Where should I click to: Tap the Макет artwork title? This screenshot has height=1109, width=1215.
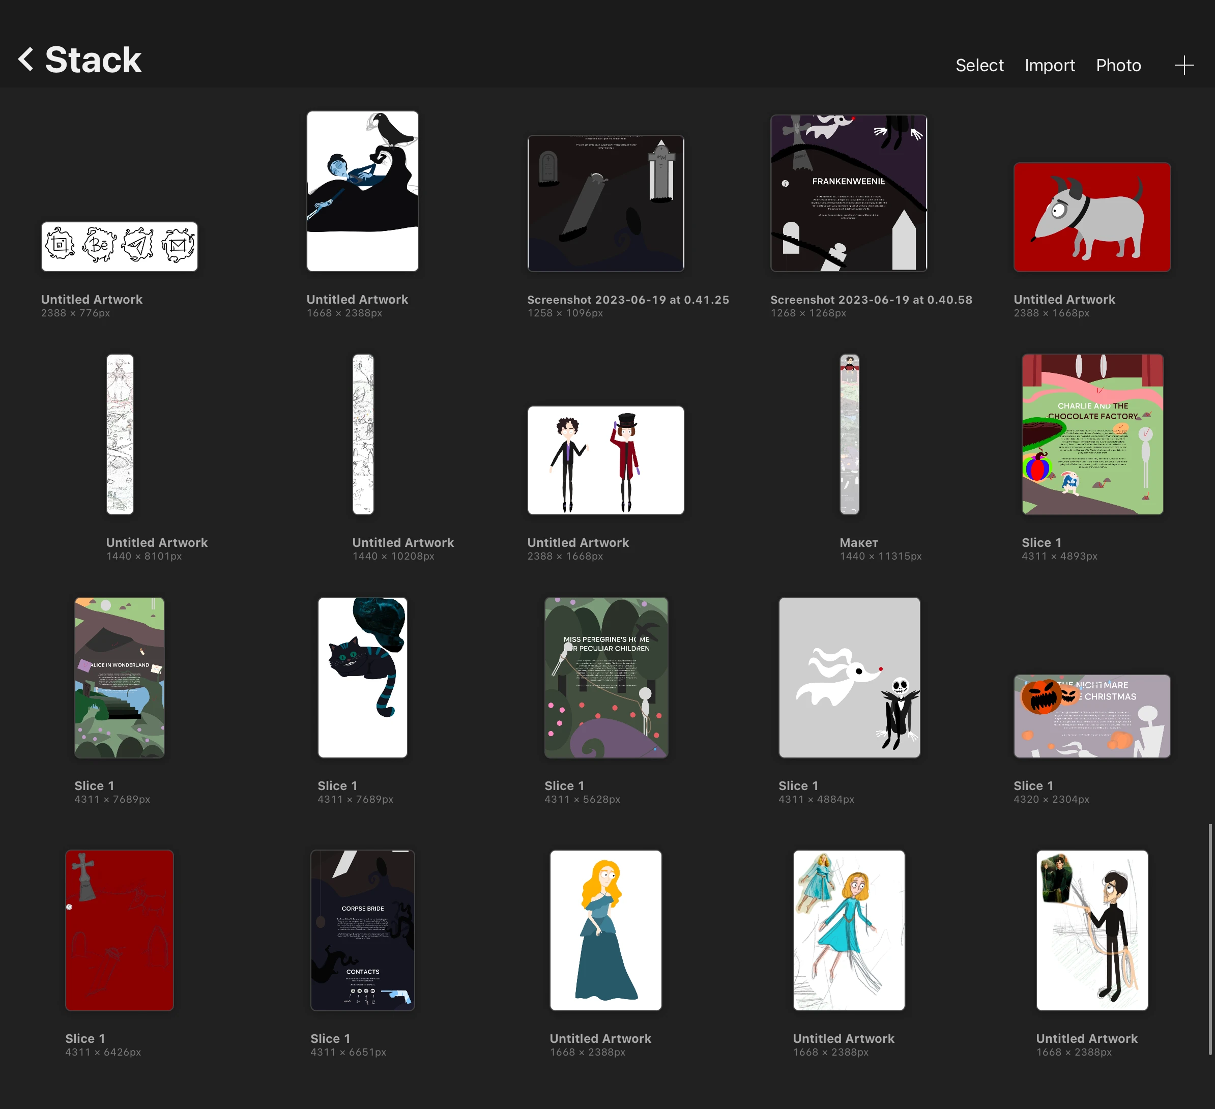pos(859,542)
